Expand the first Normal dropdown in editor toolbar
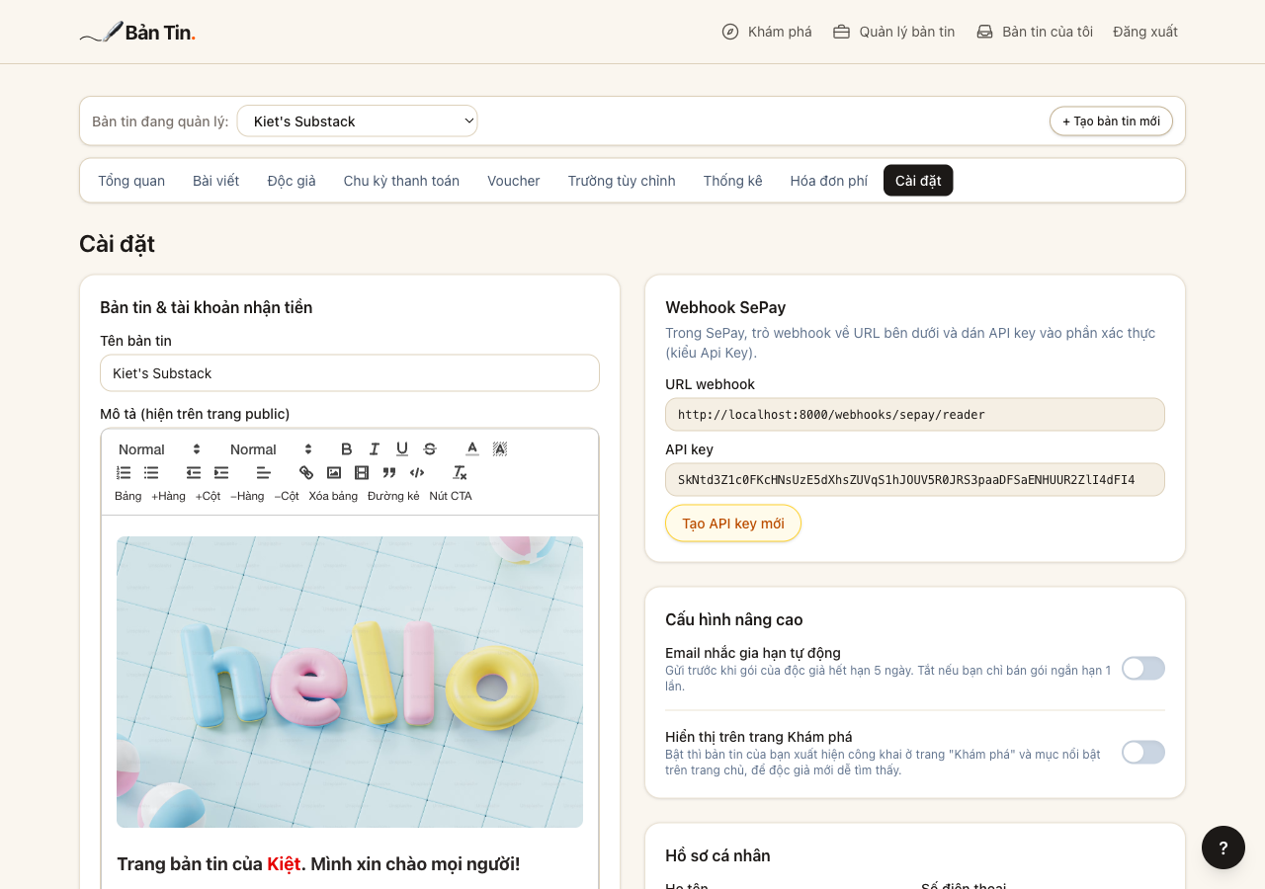 coord(159,449)
